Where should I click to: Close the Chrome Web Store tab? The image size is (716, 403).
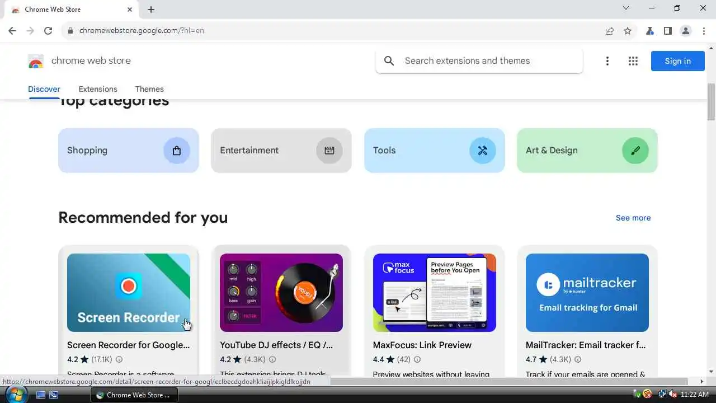130,10
